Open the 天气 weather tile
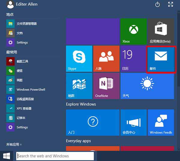180x161 pixels. (x=147, y=86)
